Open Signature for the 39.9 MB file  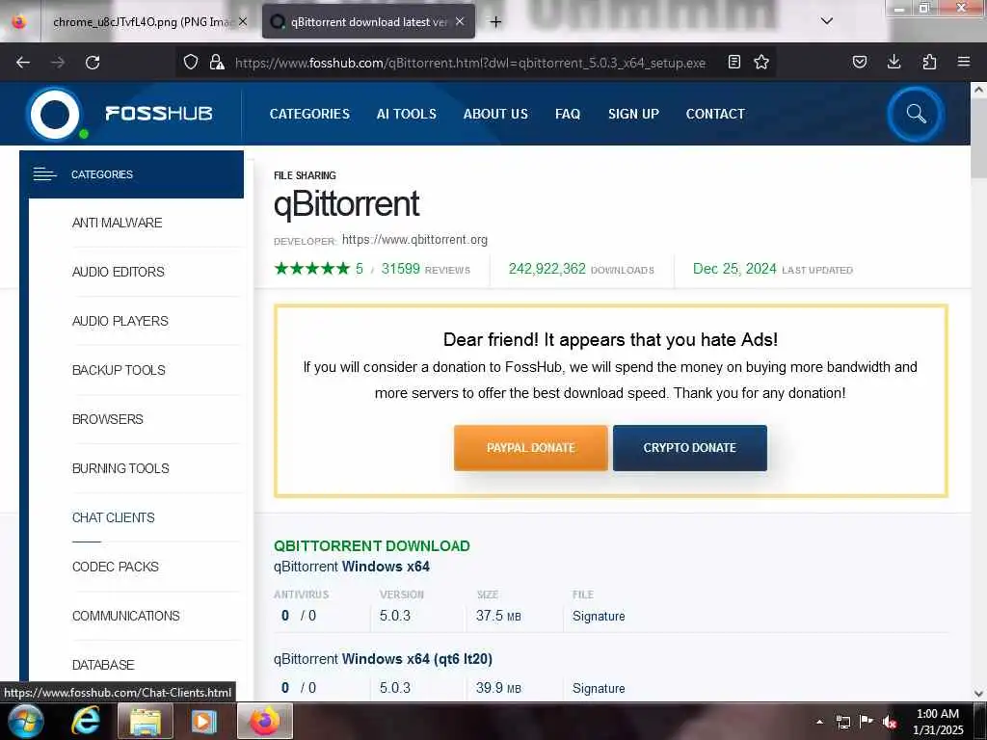pyautogui.click(x=599, y=688)
